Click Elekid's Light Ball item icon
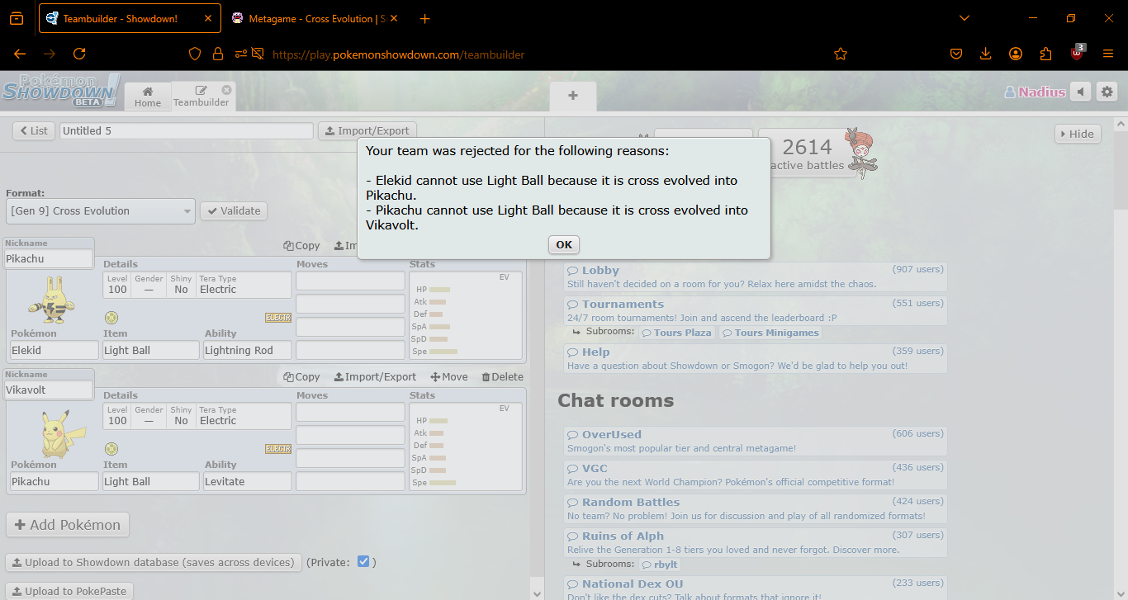This screenshot has width=1128, height=600. tap(111, 318)
